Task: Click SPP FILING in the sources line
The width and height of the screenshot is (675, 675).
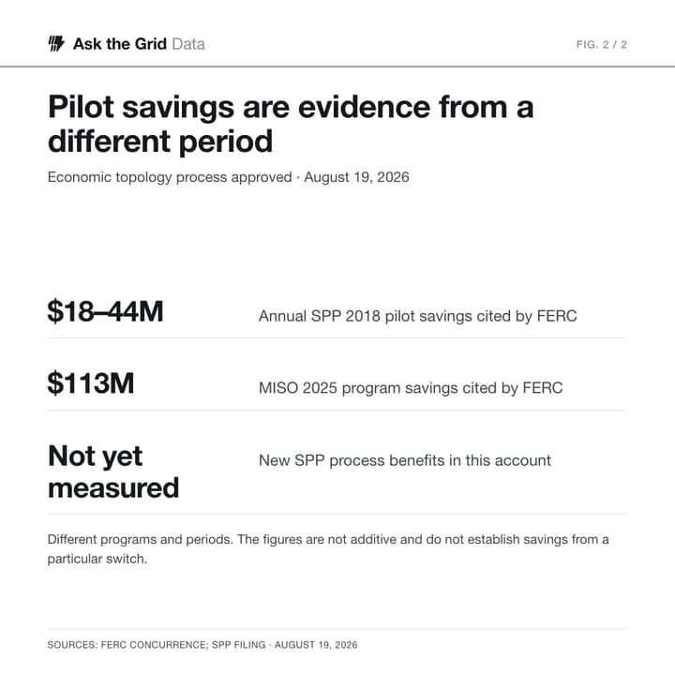Action: (x=239, y=645)
